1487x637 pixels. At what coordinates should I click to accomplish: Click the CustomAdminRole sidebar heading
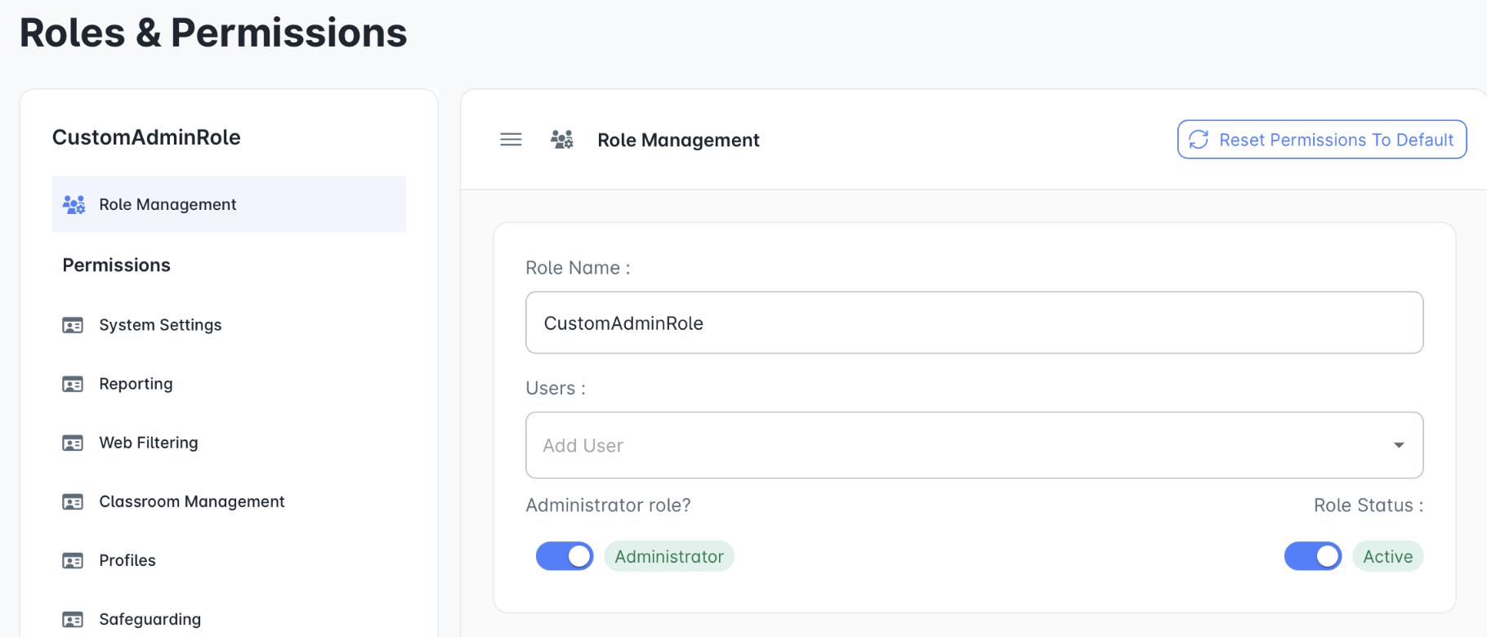[x=146, y=137]
